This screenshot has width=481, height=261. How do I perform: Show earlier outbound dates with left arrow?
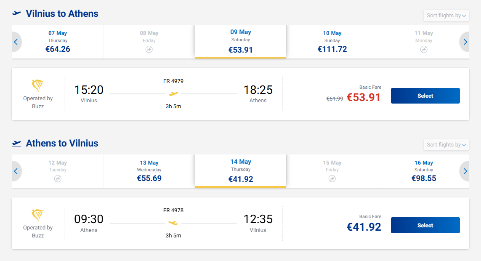(16, 42)
